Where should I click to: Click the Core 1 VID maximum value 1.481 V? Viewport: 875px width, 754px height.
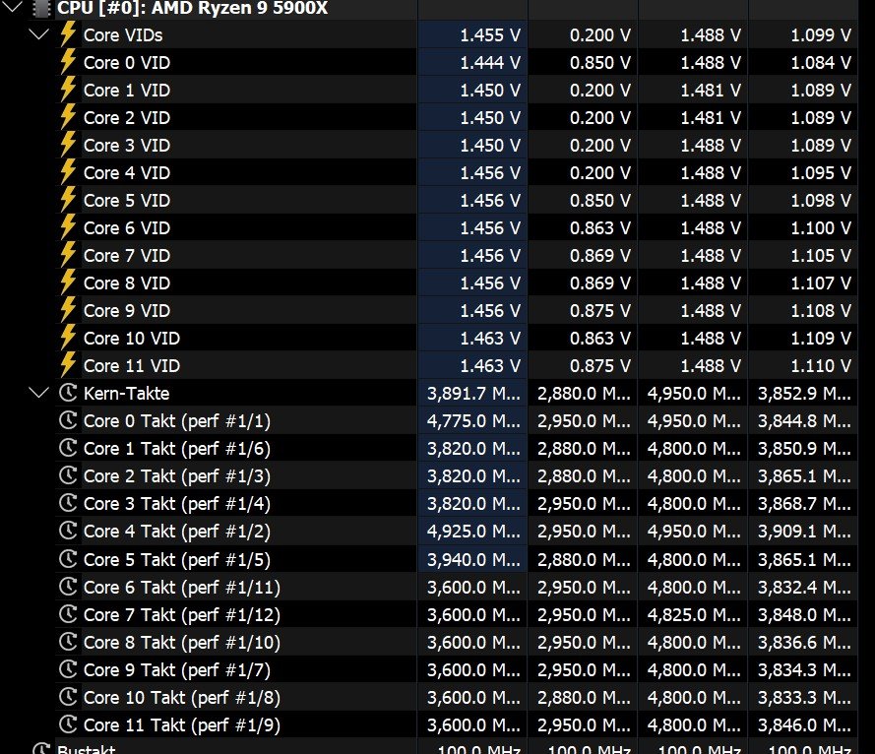tap(711, 91)
